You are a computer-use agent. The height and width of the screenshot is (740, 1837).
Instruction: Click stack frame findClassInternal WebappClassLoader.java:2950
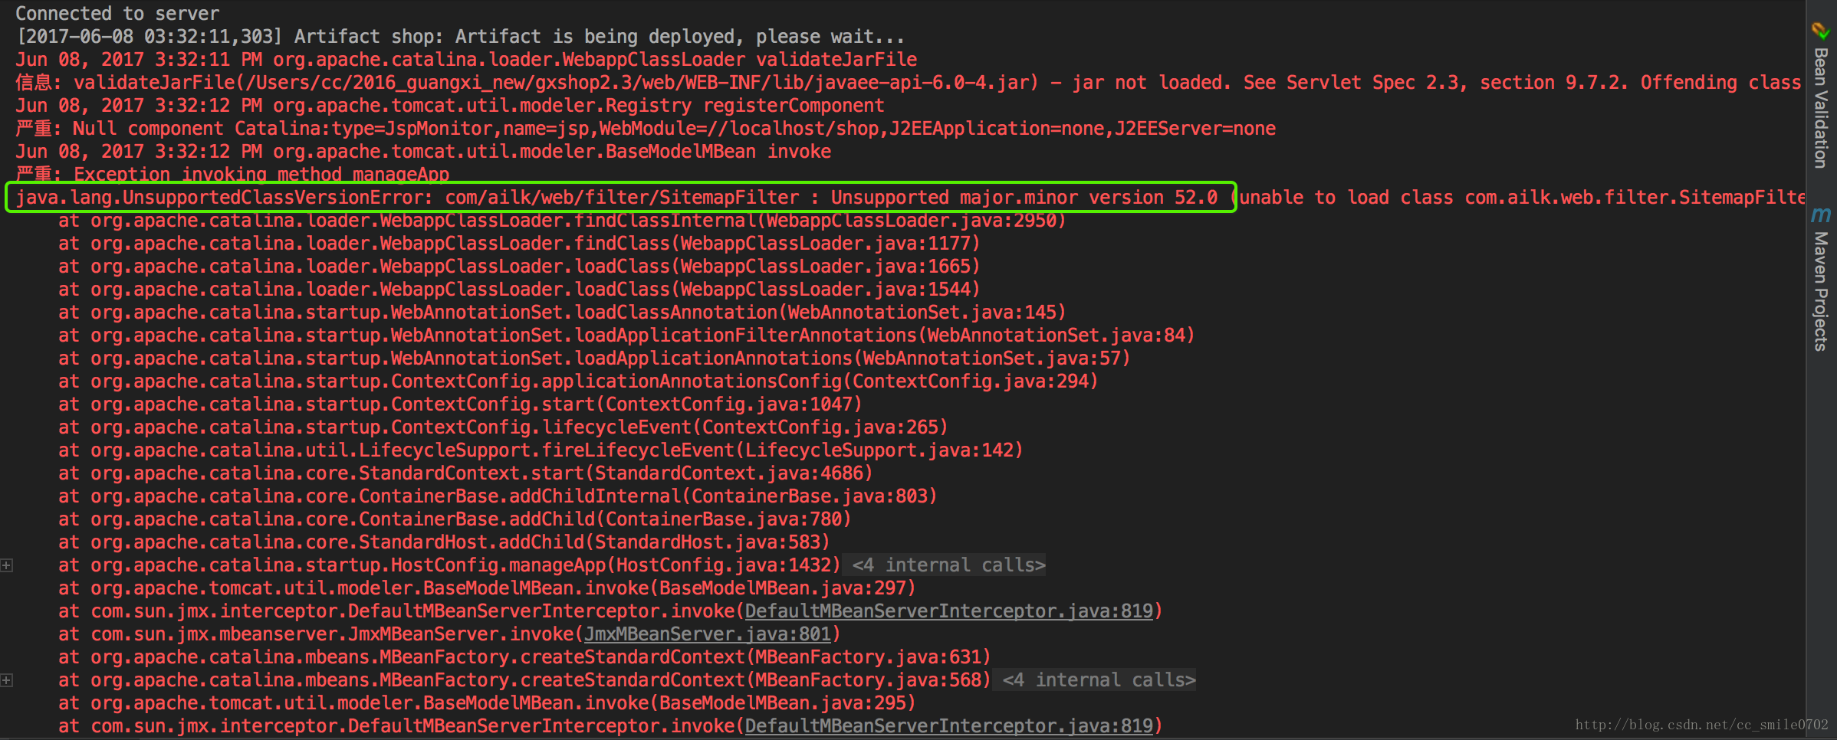click(562, 221)
